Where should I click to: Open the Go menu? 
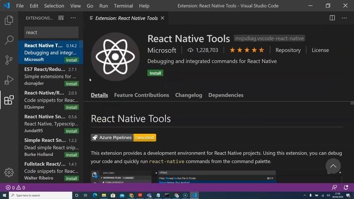click(90, 6)
